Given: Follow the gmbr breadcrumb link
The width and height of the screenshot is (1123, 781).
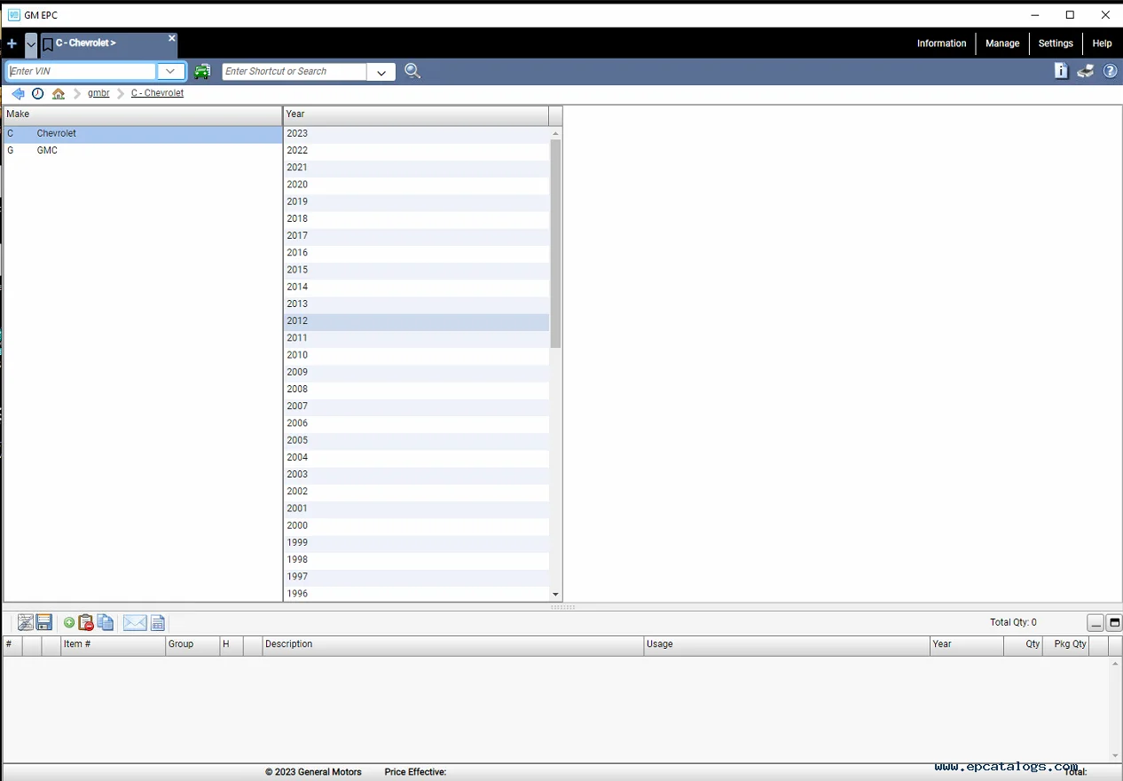Looking at the screenshot, I should coord(98,93).
